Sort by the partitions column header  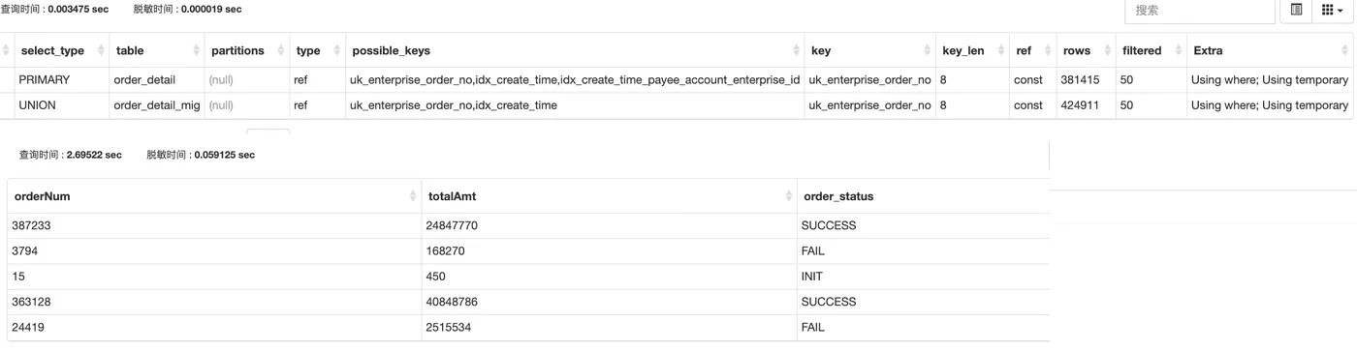[x=247, y=50]
